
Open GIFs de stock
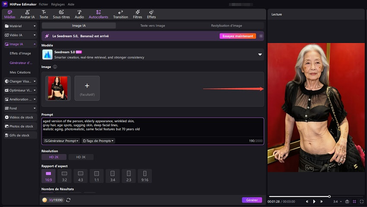(20, 136)
